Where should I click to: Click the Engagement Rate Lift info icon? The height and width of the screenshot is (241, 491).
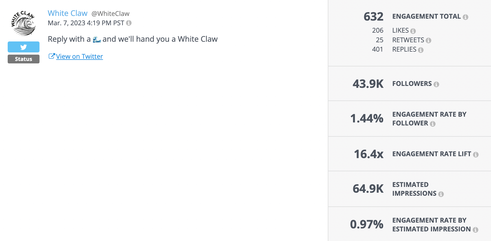pyautogui.click(x=476, y=154)
